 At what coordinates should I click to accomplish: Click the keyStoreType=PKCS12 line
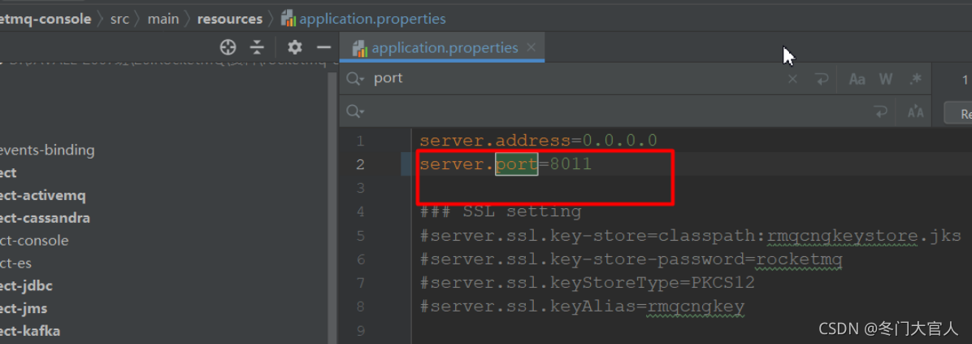click(587, 283)
